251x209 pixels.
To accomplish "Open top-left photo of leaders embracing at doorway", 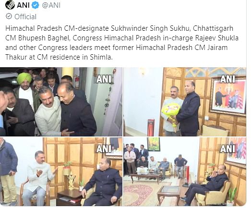I will click(x=61, y=102).
